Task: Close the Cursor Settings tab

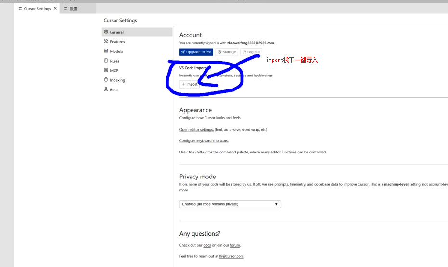Action: 55,8
